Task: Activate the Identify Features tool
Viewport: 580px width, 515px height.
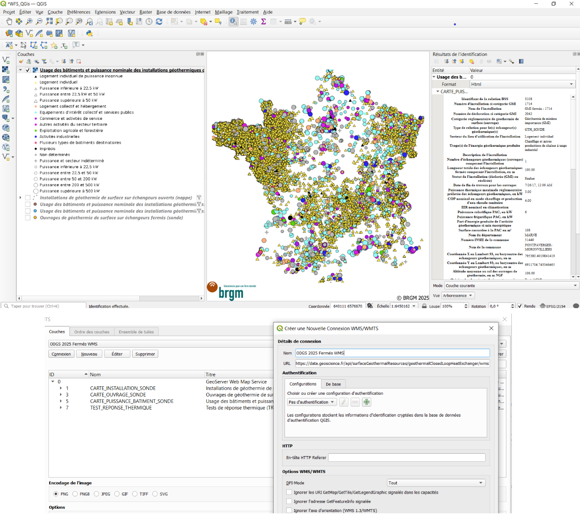Action: pyautogui.click(x=233, y=21)
